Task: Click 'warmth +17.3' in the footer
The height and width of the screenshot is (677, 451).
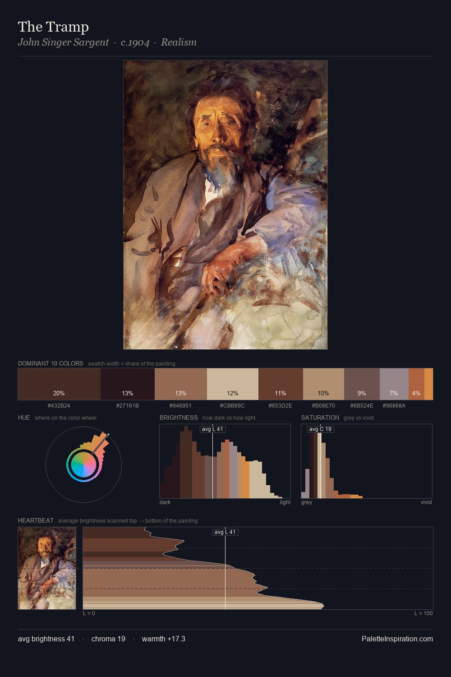Action: (164, 639)
